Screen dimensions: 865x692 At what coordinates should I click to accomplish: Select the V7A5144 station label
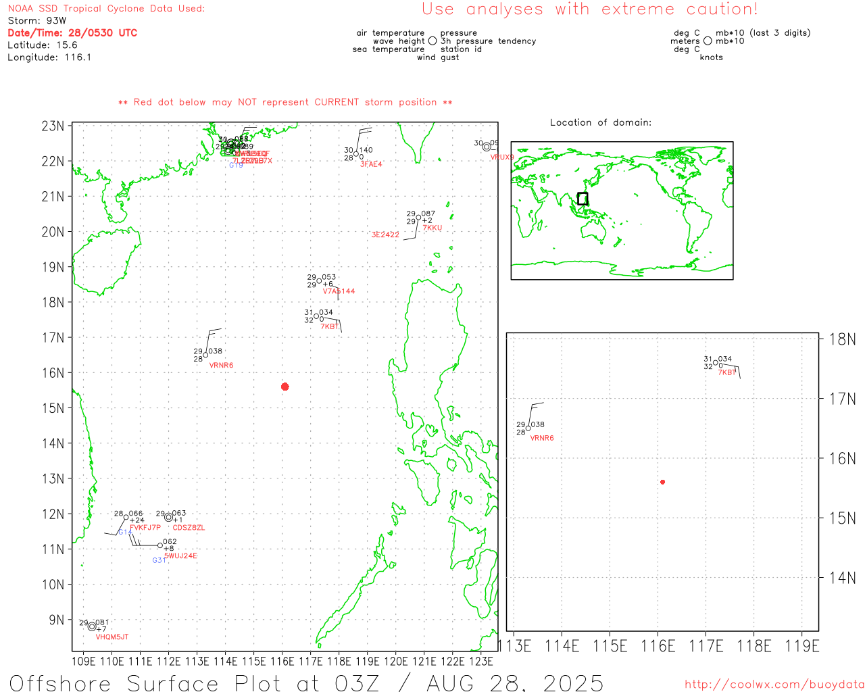click(339, 291)
